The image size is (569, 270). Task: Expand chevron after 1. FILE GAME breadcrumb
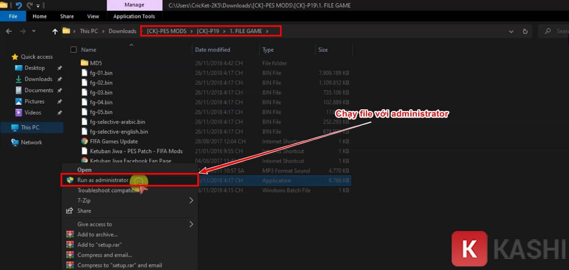coord(267,31)
